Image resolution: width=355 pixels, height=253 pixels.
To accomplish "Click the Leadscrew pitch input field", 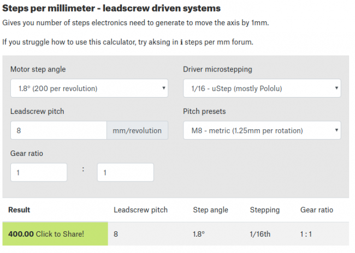I will [58, 130].
